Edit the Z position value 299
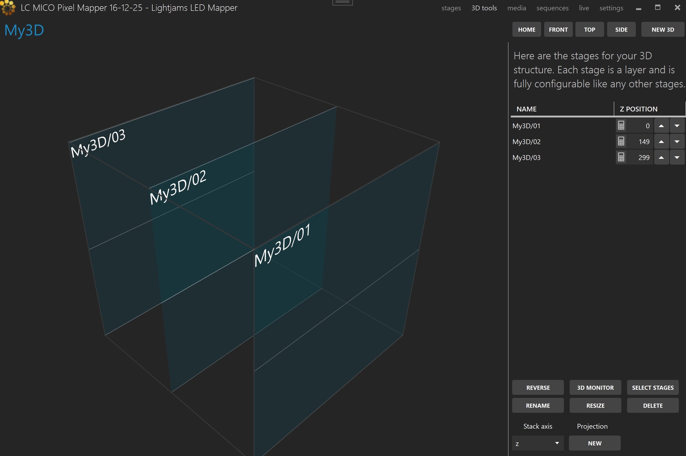This screenshot has height=456, width=686. pos(640,158)
